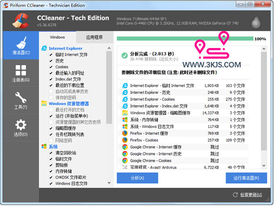This screenshot has width=274, height=206.
Task: Click 跳过 in Google Chrome Cookies row
Action: pyautogui.click(x=215, y=160)
